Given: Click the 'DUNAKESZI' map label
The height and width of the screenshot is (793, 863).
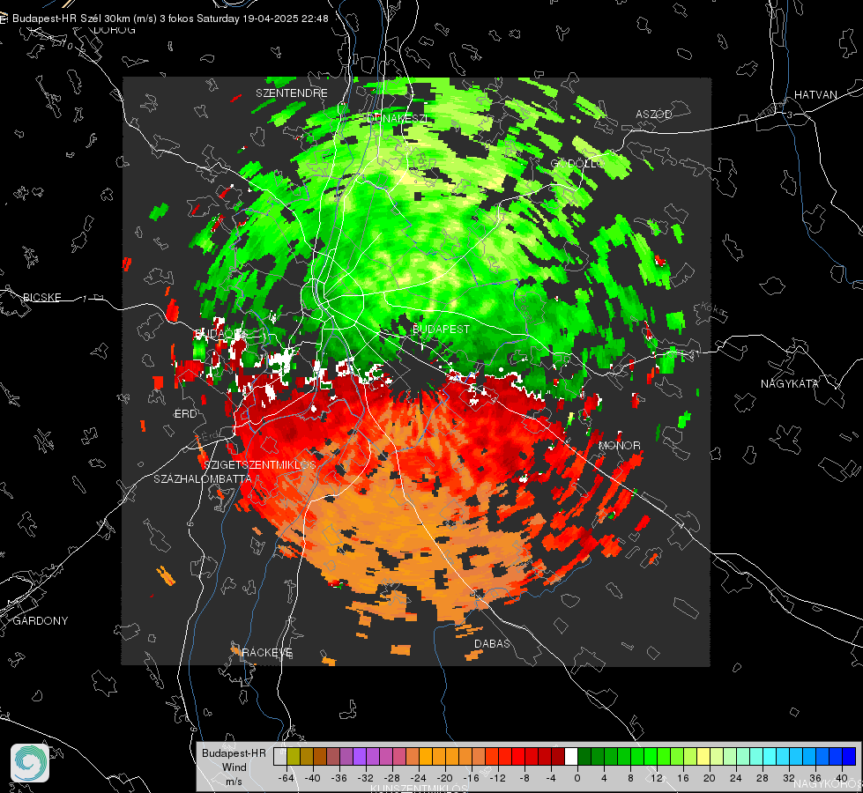Looking at the screenshot, I should [x=397, y=118].
